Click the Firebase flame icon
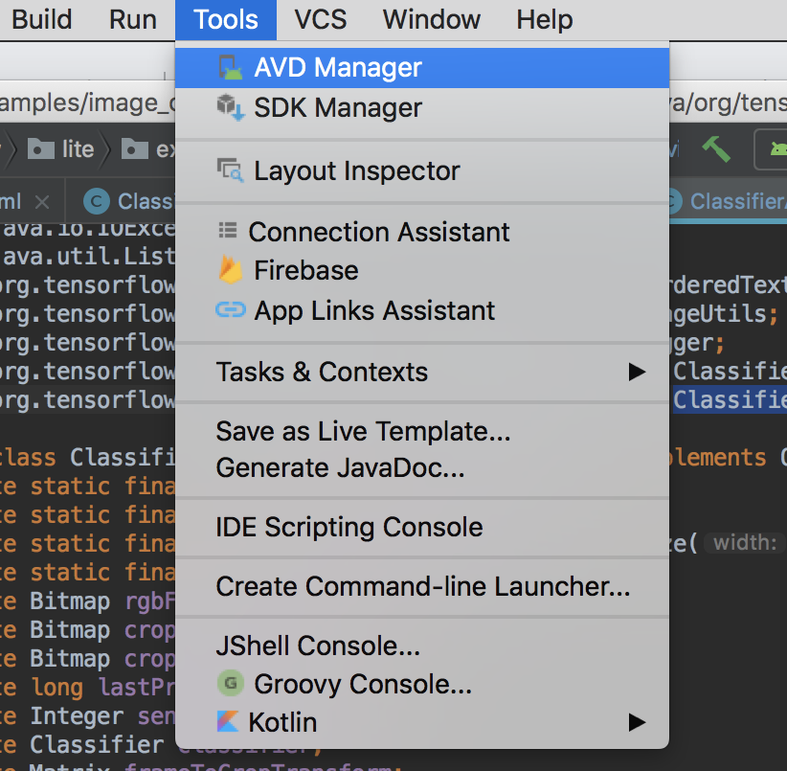The width and height of the screenshot is (787, 771). click(230, 271)
